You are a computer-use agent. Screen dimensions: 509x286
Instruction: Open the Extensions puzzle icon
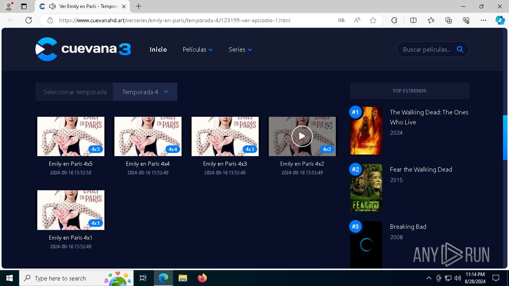tap(394, 20)
